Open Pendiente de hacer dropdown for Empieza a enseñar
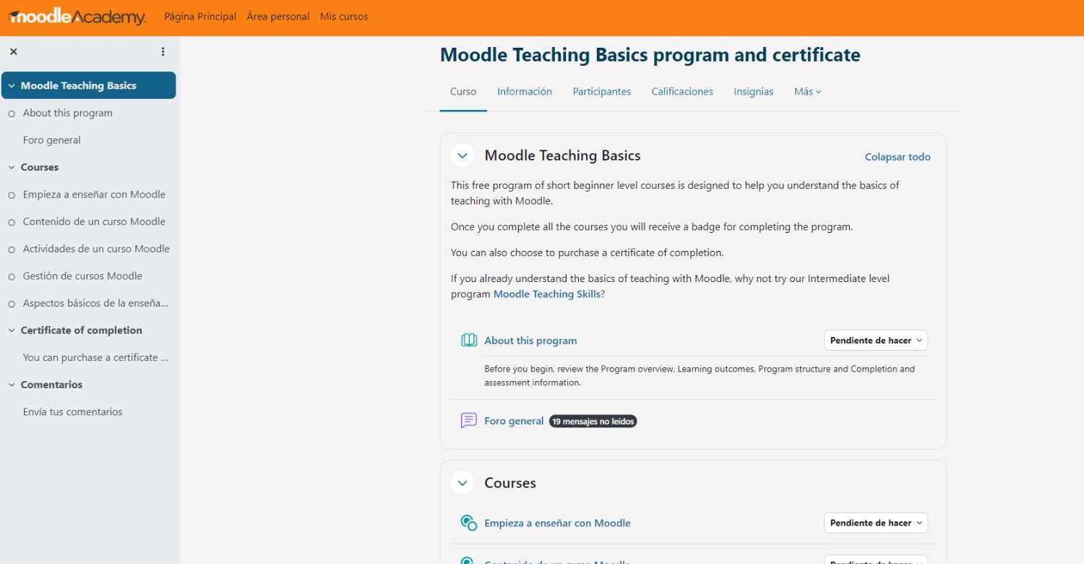Viewport: 1084px width, 564px height. 876,523
